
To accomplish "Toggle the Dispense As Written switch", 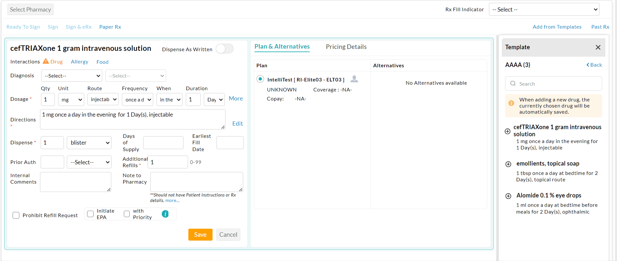I will 224,49.
